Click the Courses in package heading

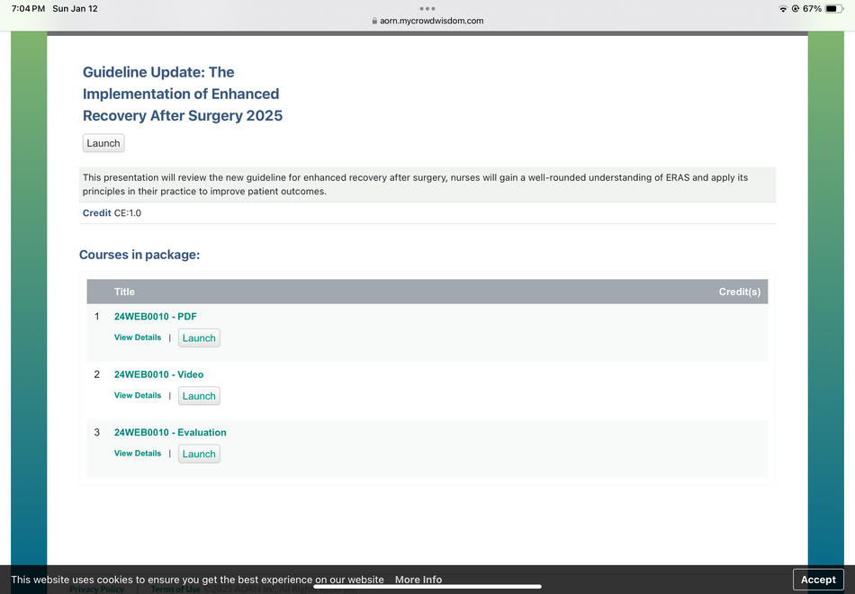point(139,255)
